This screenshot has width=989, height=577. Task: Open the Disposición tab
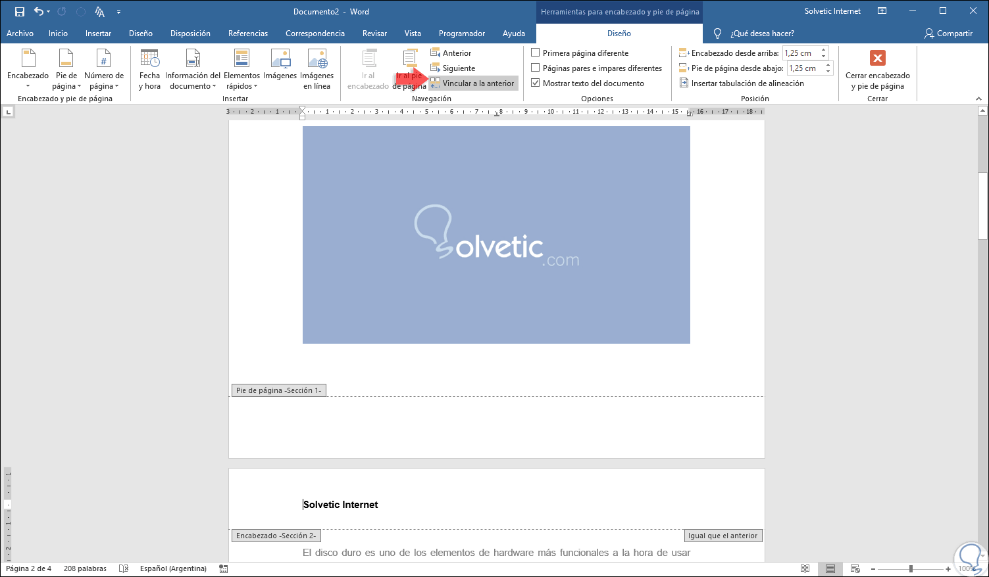pos(190,34)
